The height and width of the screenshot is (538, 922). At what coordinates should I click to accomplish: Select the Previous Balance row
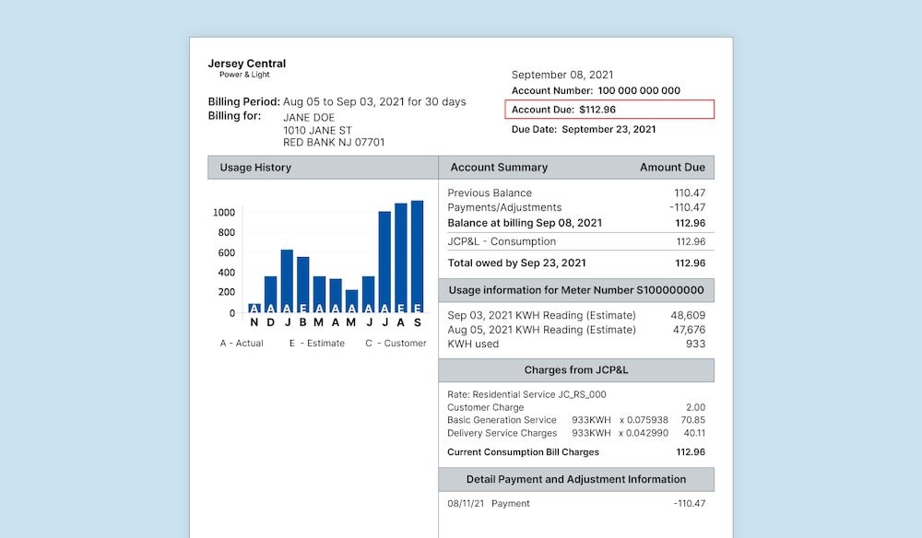576,193
